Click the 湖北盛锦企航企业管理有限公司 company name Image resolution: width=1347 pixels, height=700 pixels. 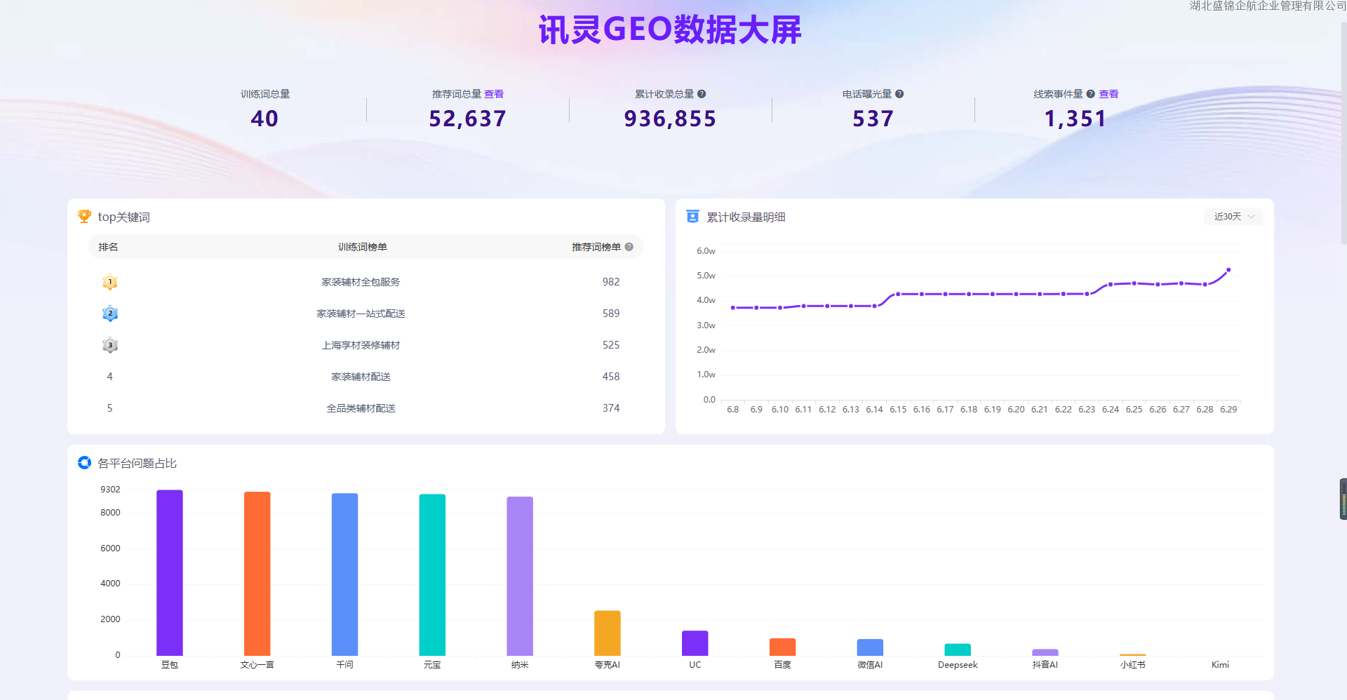(x=1268, y=6)
